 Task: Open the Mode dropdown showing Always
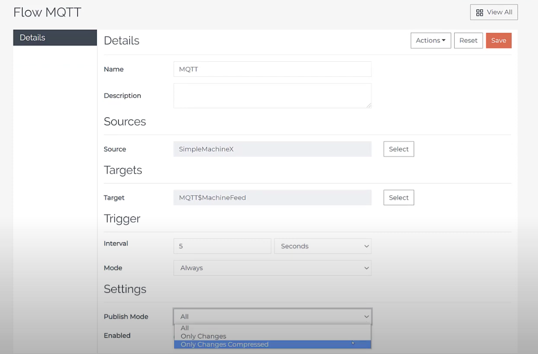[272, 268]
